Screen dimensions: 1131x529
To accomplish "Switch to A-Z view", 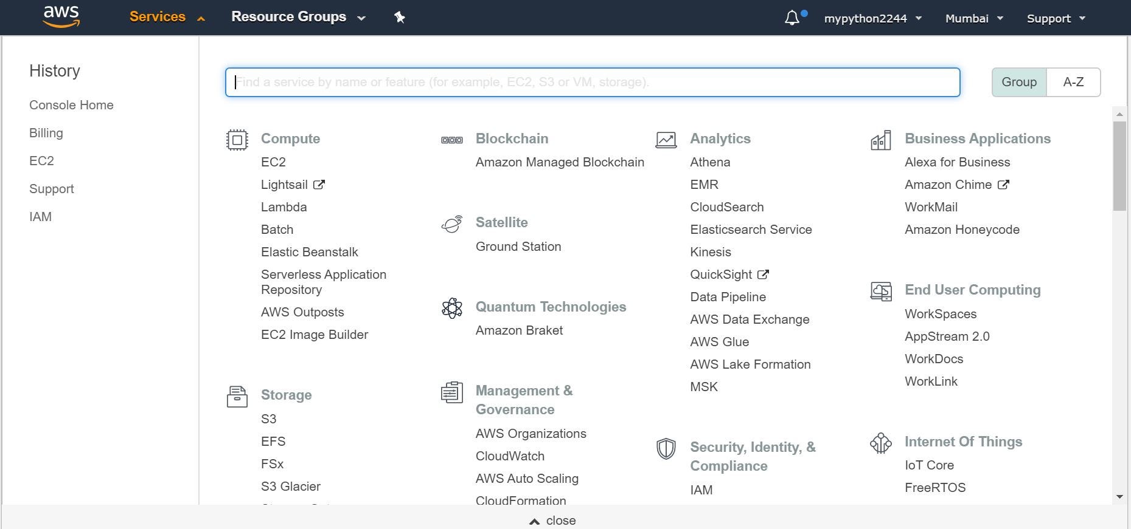I will 1073,82.
